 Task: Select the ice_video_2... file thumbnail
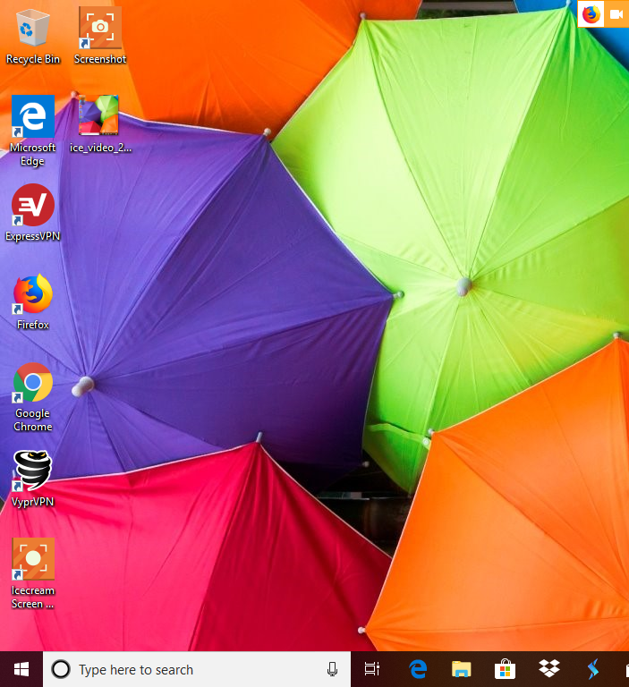tap(98, 115)
